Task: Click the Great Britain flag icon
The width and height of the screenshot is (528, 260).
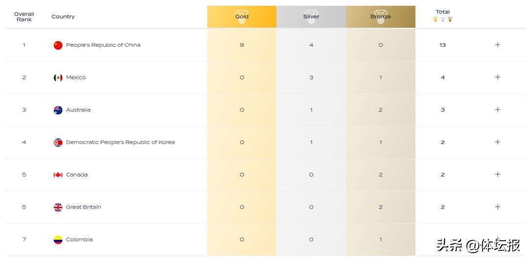Action: pyautogui.click(x=58, y=207)
